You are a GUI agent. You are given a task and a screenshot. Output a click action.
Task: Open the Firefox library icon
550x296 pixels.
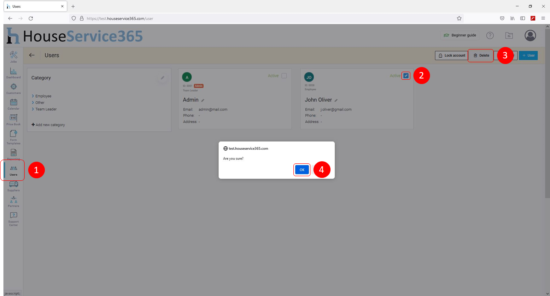tap(512, 18)
